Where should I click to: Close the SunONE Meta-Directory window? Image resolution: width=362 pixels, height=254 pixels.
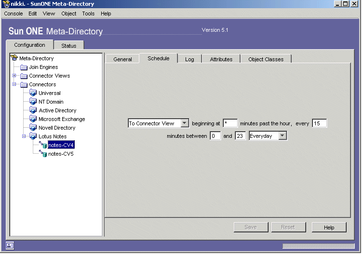coord(354,4)
